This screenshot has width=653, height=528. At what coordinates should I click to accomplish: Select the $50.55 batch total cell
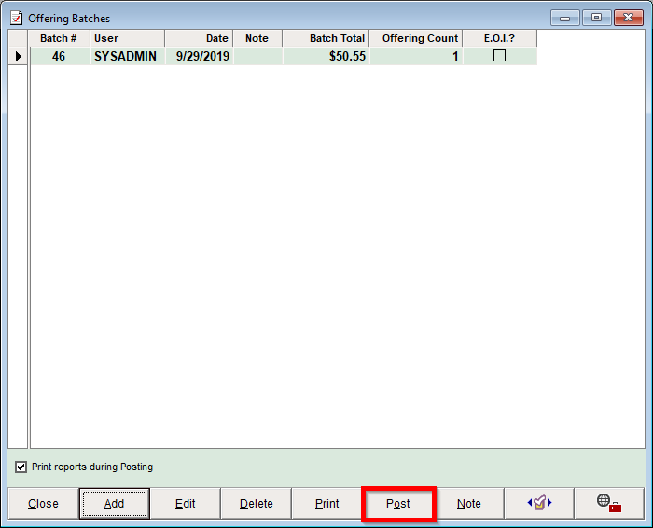pos(326,57)
